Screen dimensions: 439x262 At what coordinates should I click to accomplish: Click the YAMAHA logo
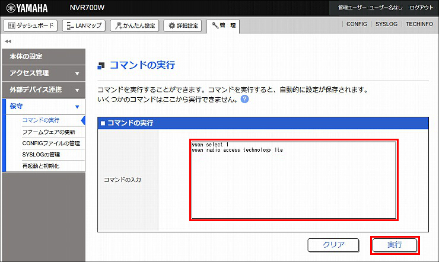coord(27,8)
